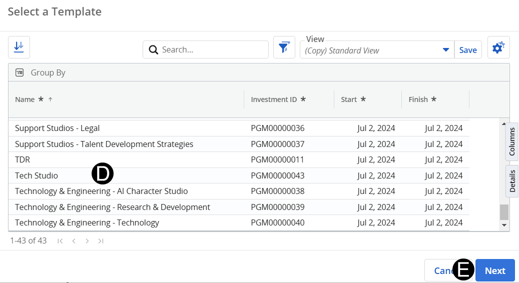Click the Search input field
Screen dimensions: 519x283
click(x=213, y=50)
